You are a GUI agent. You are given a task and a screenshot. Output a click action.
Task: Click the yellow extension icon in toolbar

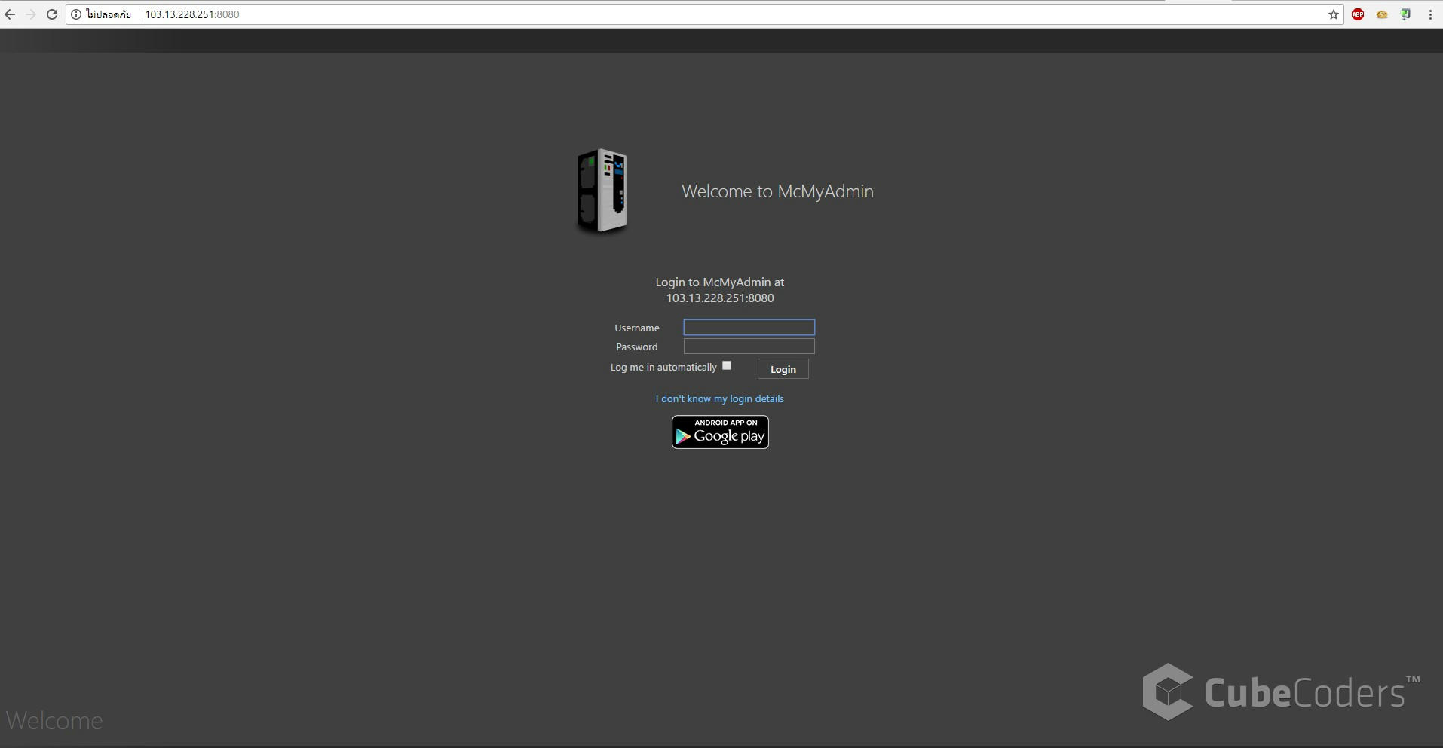point(1382,14)
